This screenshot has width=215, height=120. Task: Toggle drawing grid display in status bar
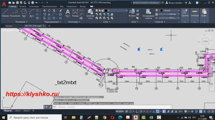tap(127, 111)
